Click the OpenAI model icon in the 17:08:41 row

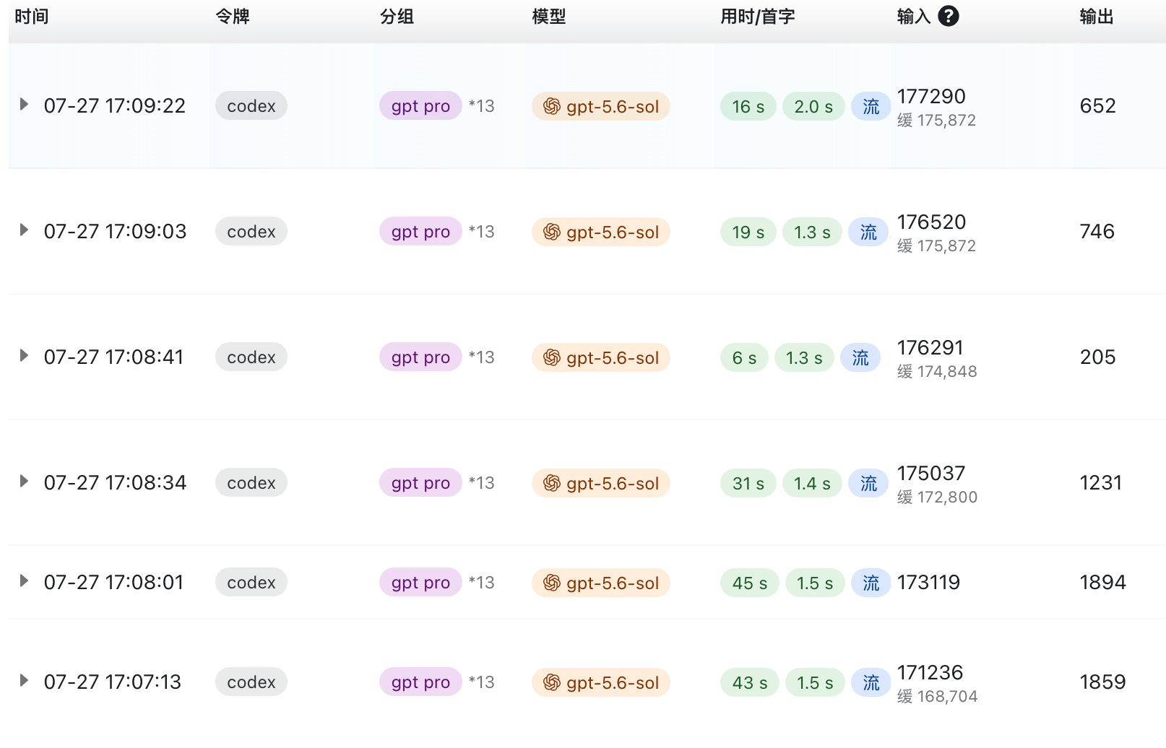tap(552, 357)
